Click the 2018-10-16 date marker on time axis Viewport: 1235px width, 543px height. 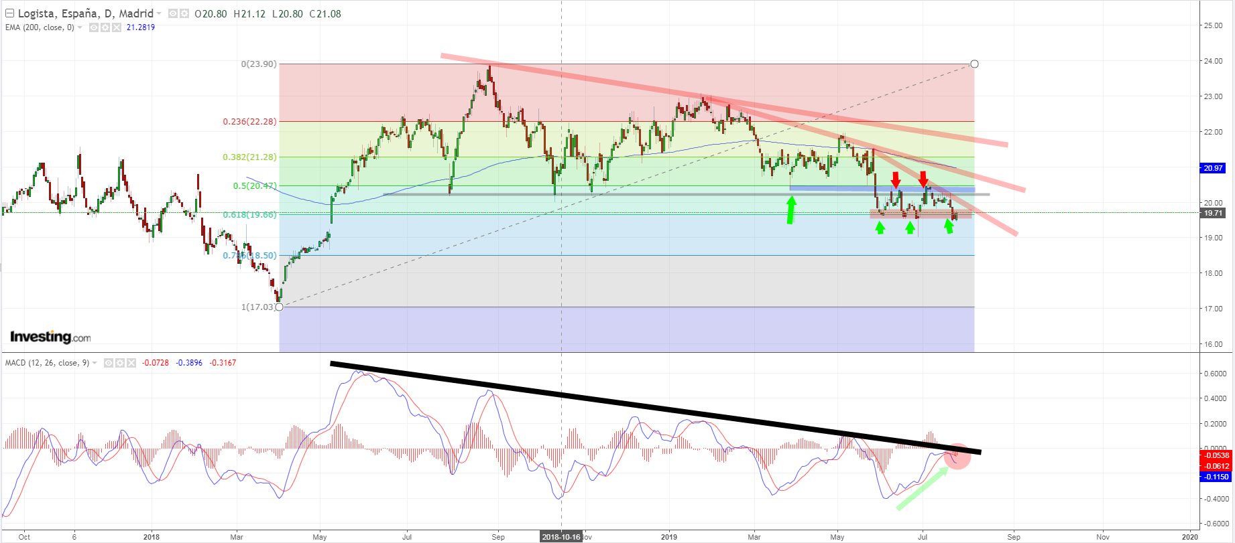[561, 536]
